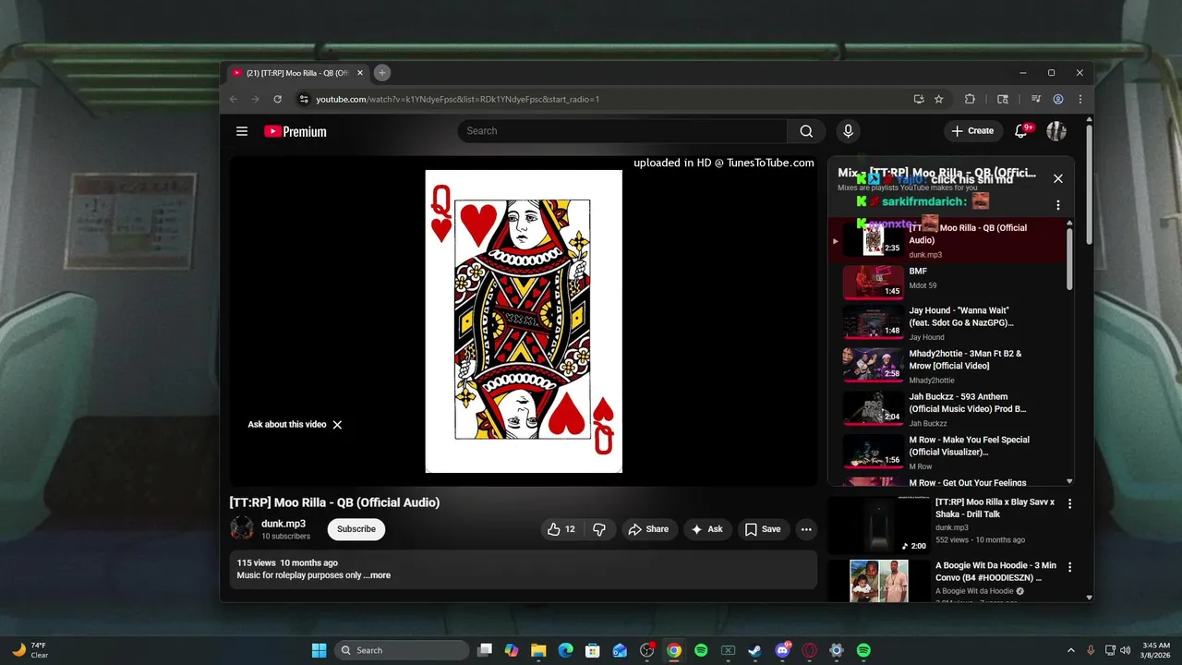Go back in Chrome
This screenshot has width=1182, height=665.
point(234,99)
